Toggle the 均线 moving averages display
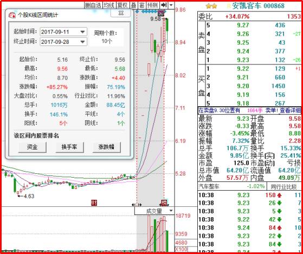This screenshot has width=303, height=254. [x=109, y=5]
